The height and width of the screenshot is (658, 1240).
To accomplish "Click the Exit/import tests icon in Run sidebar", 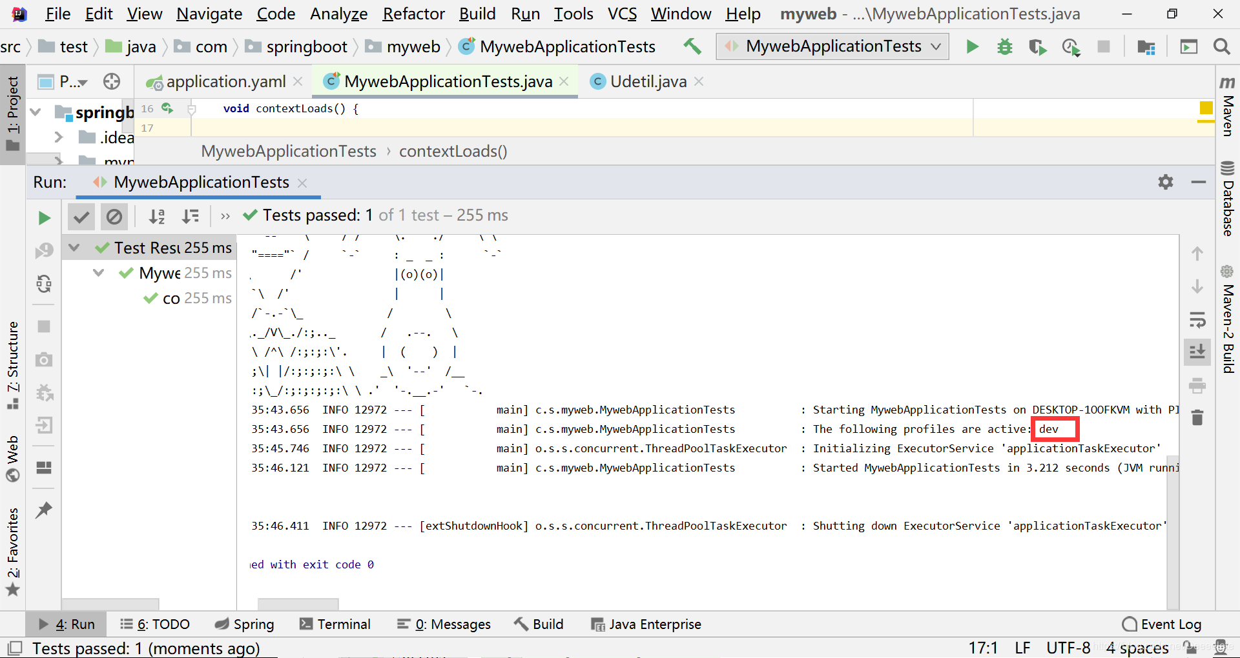I will 44,425.
